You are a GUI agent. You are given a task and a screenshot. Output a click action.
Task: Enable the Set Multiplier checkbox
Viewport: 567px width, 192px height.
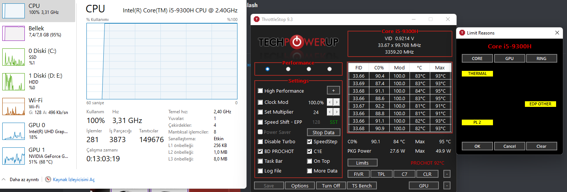(x=260, y=112)
